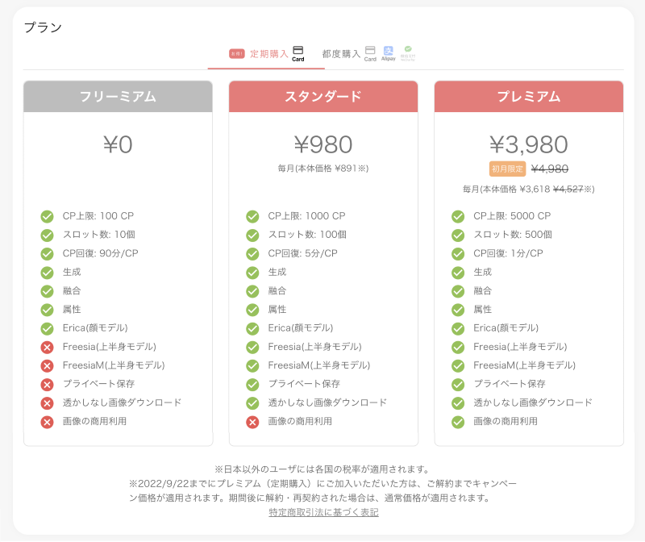Select the 定期購入 tab
This screenshot has width=645, height=542.
click(268, 54)
